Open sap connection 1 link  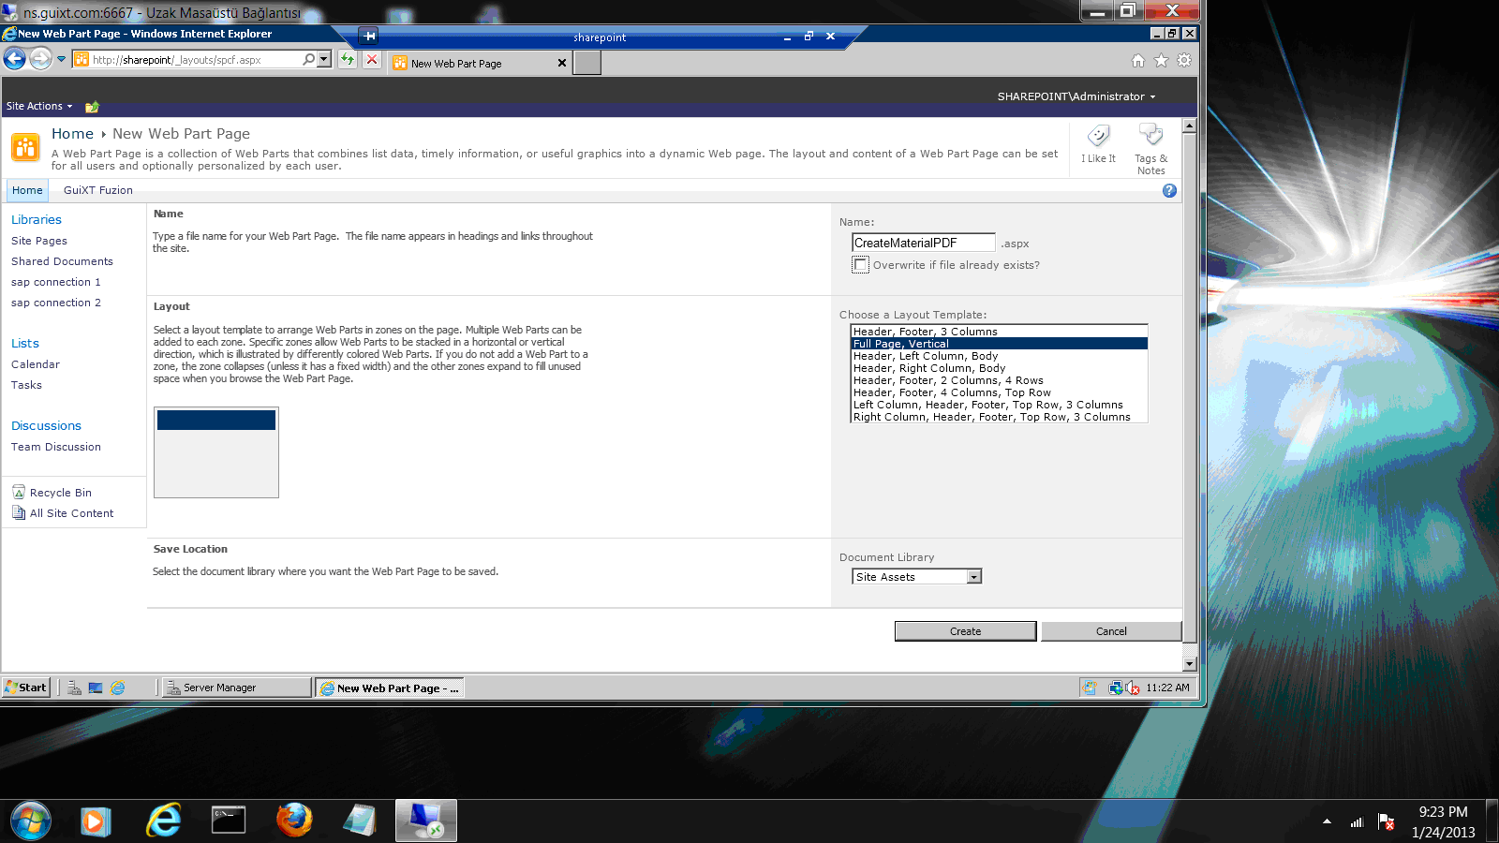pyautogui.click(x=56, y=282)
